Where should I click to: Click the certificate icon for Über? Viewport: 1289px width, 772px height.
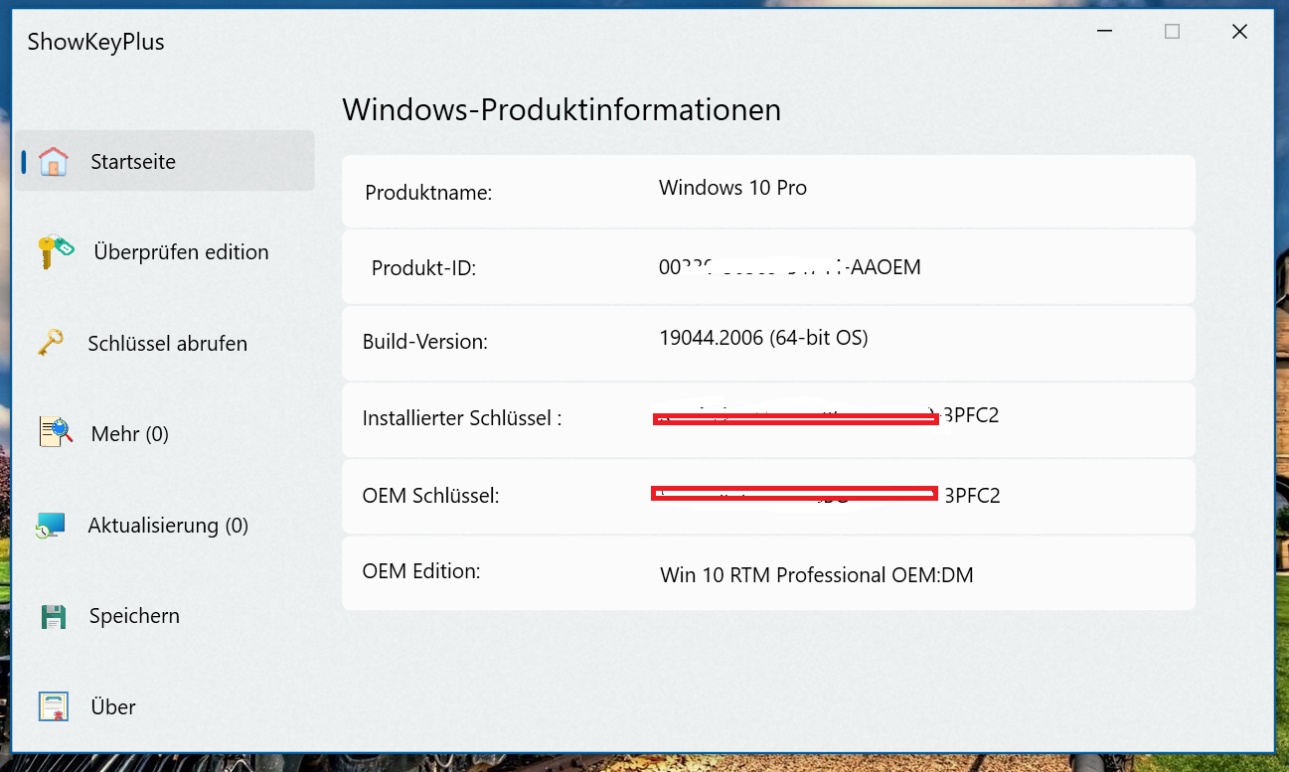(x=54, y=706)
